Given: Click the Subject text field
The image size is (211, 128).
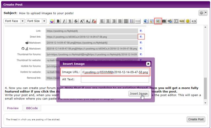Looking at the screenshot, I should click(46, 13).
